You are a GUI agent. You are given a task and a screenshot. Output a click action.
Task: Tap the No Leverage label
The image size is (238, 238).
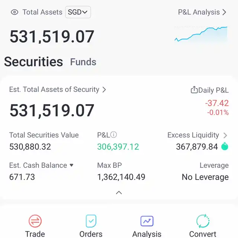(205, 177)
